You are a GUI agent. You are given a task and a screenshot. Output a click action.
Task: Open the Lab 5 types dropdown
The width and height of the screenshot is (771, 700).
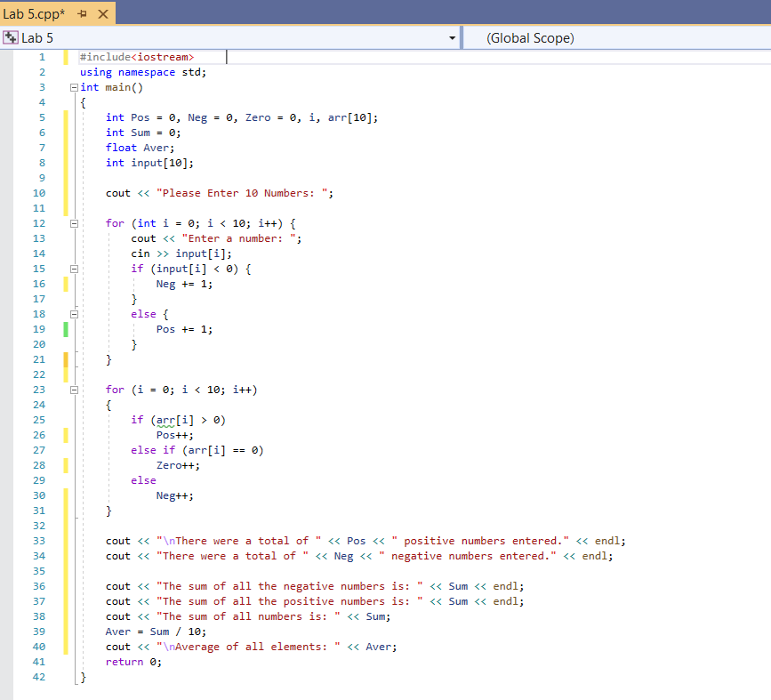pyautogui.click(x=452, y=38)
